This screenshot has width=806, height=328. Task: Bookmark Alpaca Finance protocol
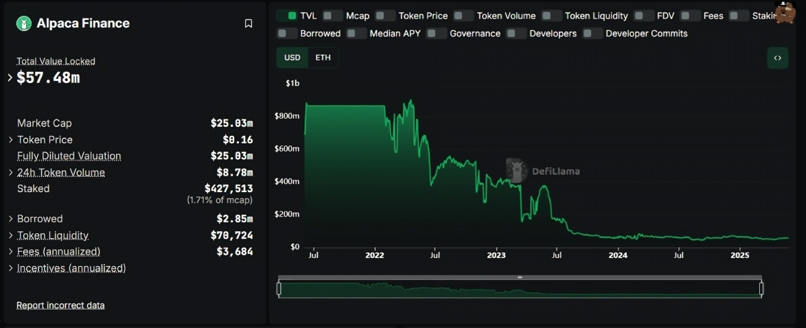249,23
